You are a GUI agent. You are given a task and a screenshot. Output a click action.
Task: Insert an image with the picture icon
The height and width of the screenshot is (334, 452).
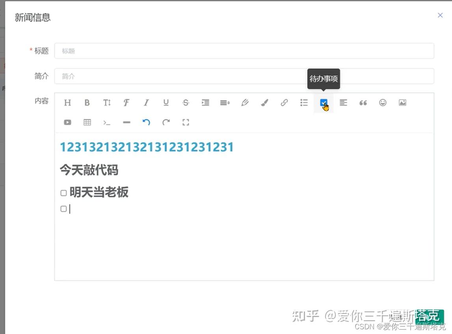(x=402, y=103)
